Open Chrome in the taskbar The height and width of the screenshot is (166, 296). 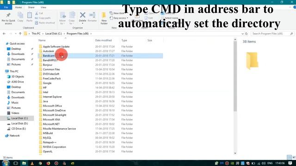click(40, 163)
